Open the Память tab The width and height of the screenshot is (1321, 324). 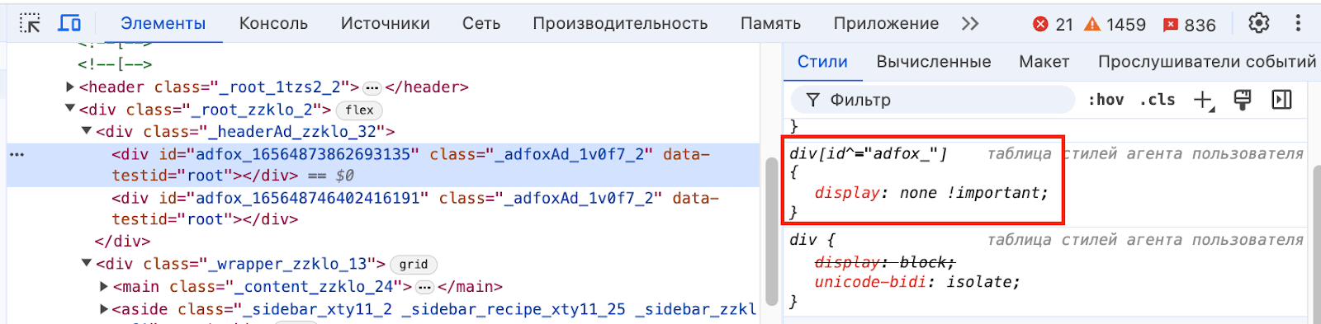coord(770,24)
